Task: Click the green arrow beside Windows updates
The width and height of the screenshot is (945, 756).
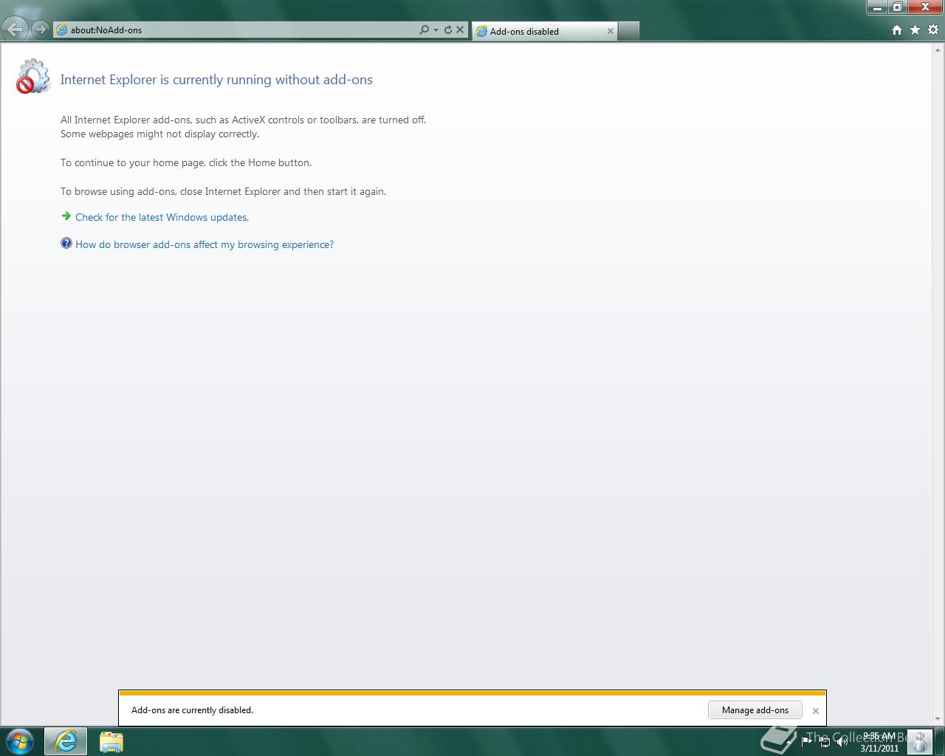Action: pyautogui.click(x=66, y=216)
